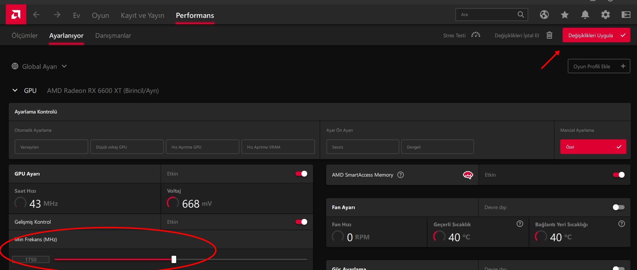Click the Stres Testi label
The width and height of the screenshot is (637, 270).
pyautogui.click(x=454, y=35)
